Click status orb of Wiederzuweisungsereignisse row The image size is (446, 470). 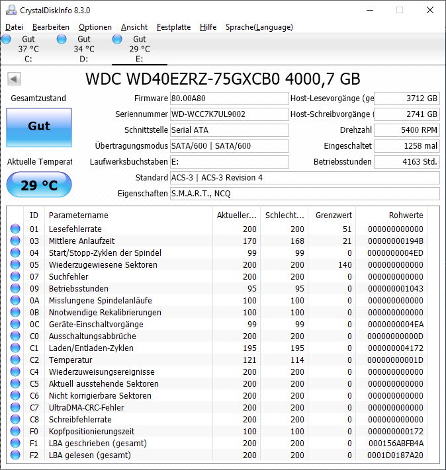[15, 372]
